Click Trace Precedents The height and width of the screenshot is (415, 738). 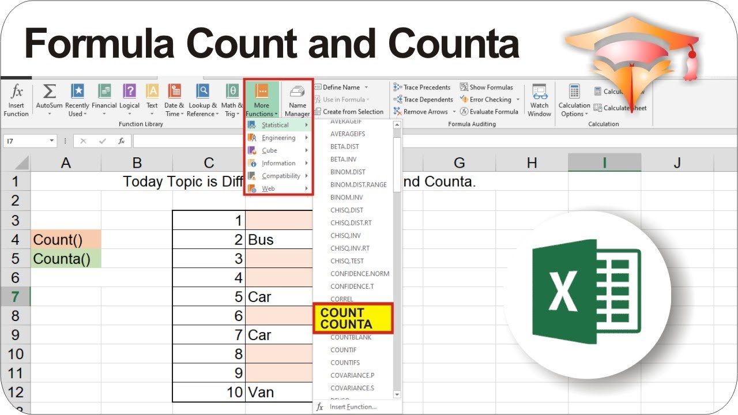[x=422, y=87]
